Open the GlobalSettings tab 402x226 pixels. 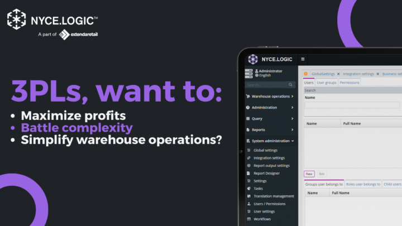pyautogui.click(x=323, y=74)
